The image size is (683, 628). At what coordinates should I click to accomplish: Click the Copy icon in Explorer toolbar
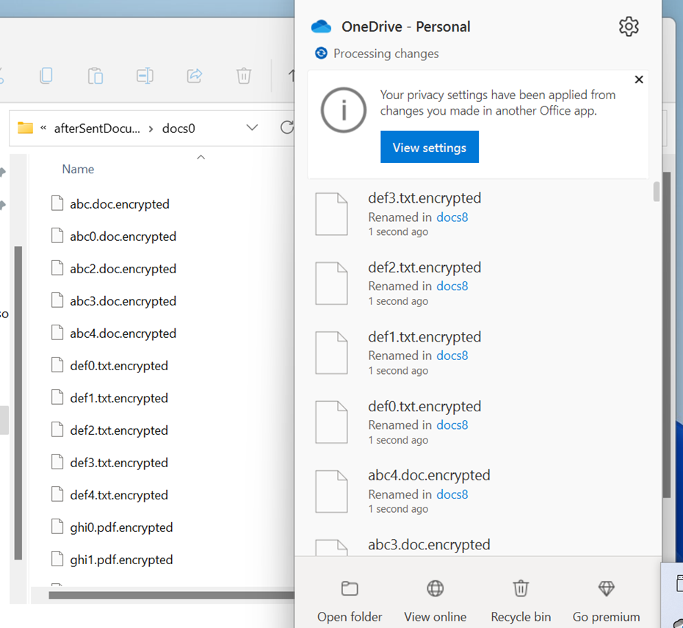[46, 76]
